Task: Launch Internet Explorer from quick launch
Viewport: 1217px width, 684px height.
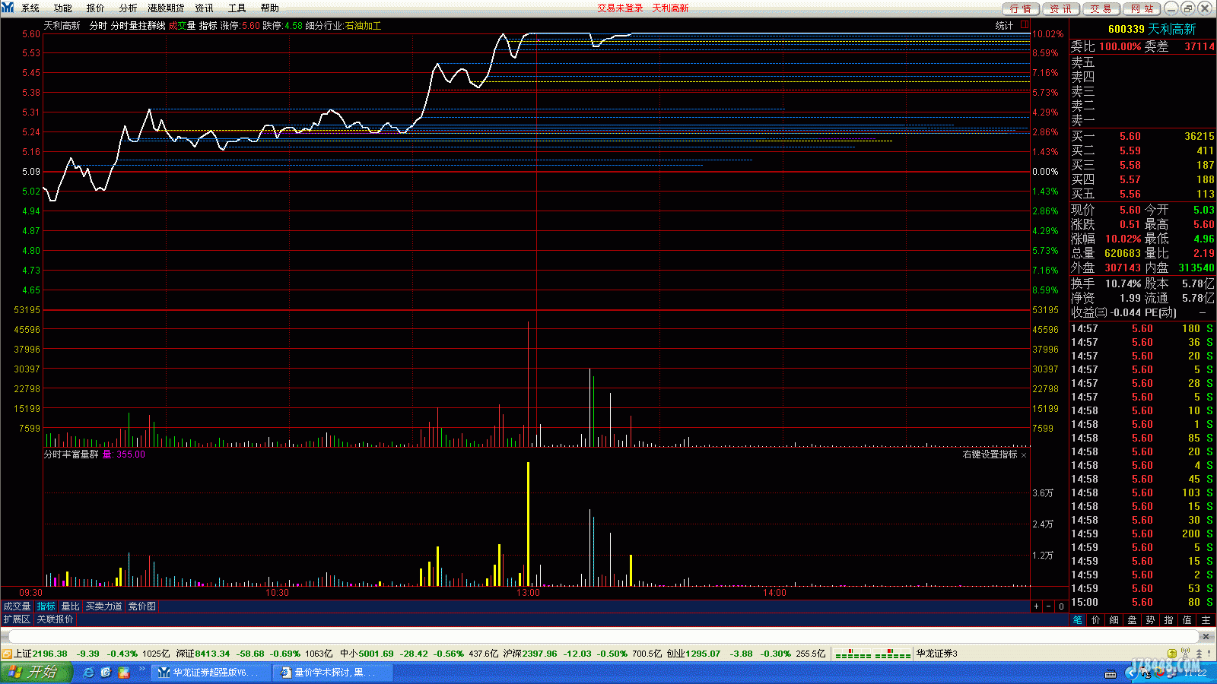Action: pyautogui.click(x=89, y=673)
